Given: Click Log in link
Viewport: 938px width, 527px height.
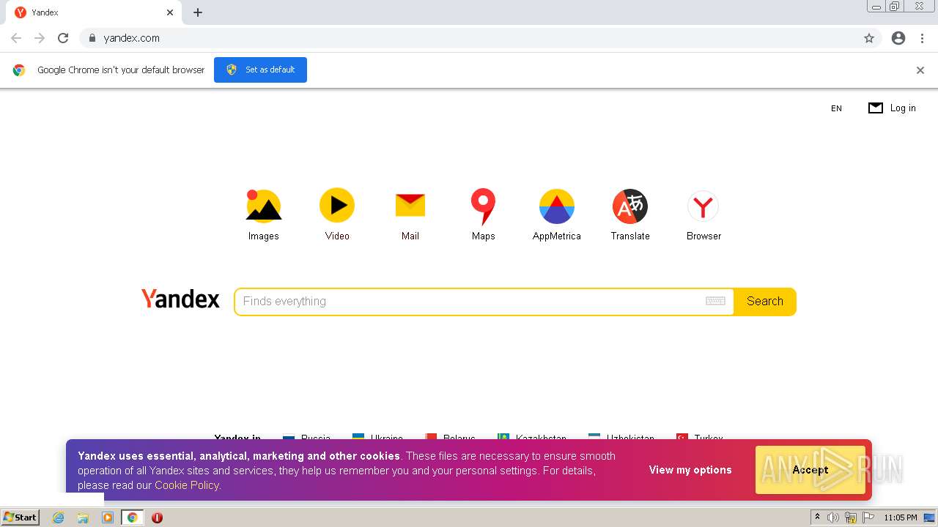Looking at the screenshot, I should pos(903,108).
